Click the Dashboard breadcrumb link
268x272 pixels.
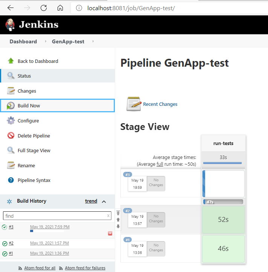pos(23,41)
